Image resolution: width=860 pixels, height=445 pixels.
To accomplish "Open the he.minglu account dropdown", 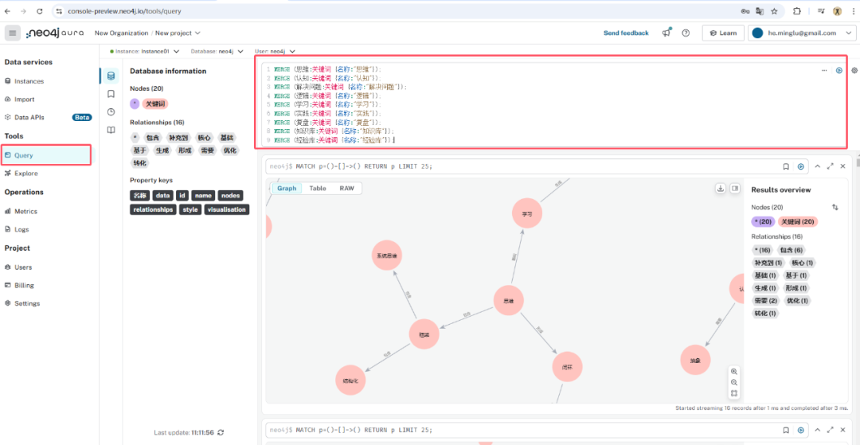I will pos(802,33).
